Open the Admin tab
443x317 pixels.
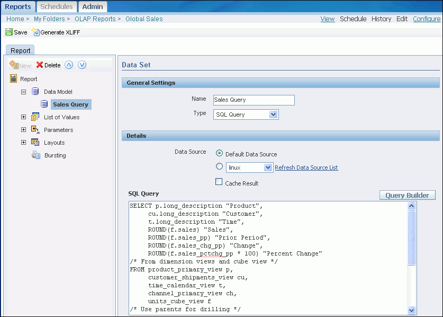pyautogui.click(x=93, y=7)
